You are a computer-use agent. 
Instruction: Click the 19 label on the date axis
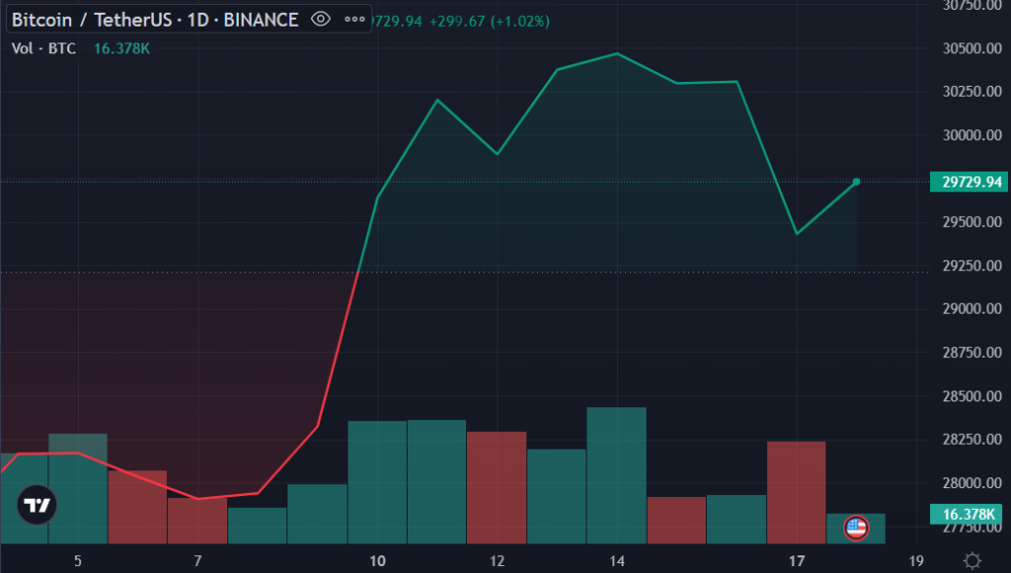pyautogui.click(x=916, y=558)
